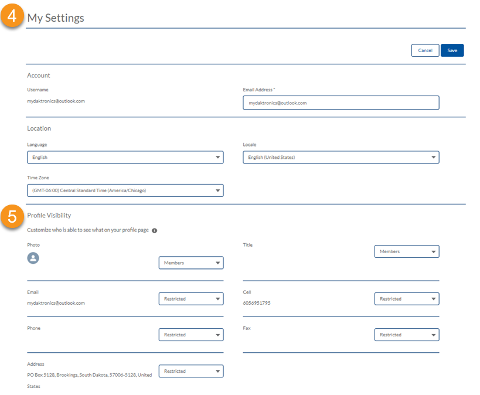Change Title visibility dropdown

[406, 251]
